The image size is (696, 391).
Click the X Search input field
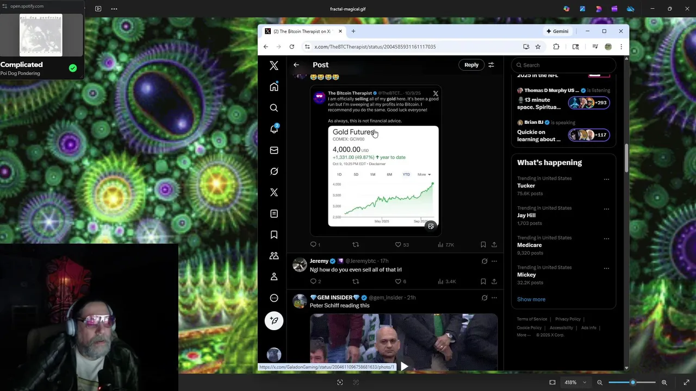(563, 65)
